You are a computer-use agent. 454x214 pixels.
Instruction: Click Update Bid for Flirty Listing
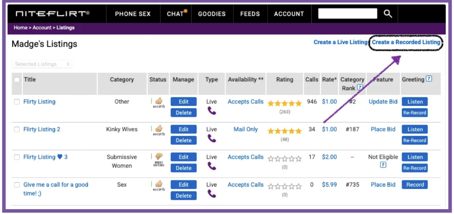pos(383,102)
